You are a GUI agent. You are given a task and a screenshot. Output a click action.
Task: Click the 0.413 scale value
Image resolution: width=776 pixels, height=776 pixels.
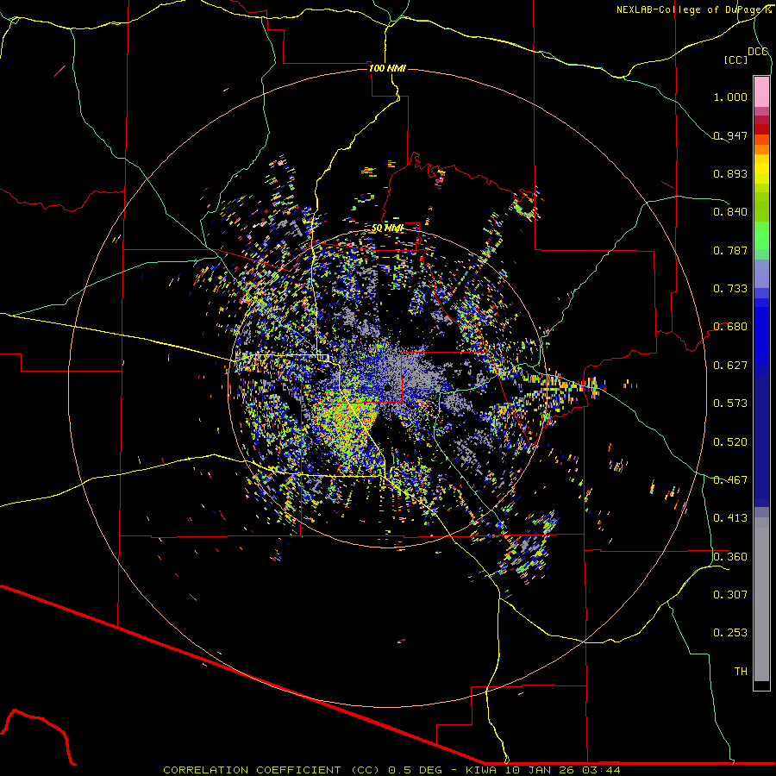pyautogui.click(x=730, y=518)
